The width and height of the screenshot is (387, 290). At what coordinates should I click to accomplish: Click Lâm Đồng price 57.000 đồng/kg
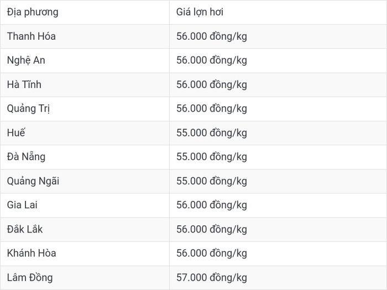click(212, 278)
